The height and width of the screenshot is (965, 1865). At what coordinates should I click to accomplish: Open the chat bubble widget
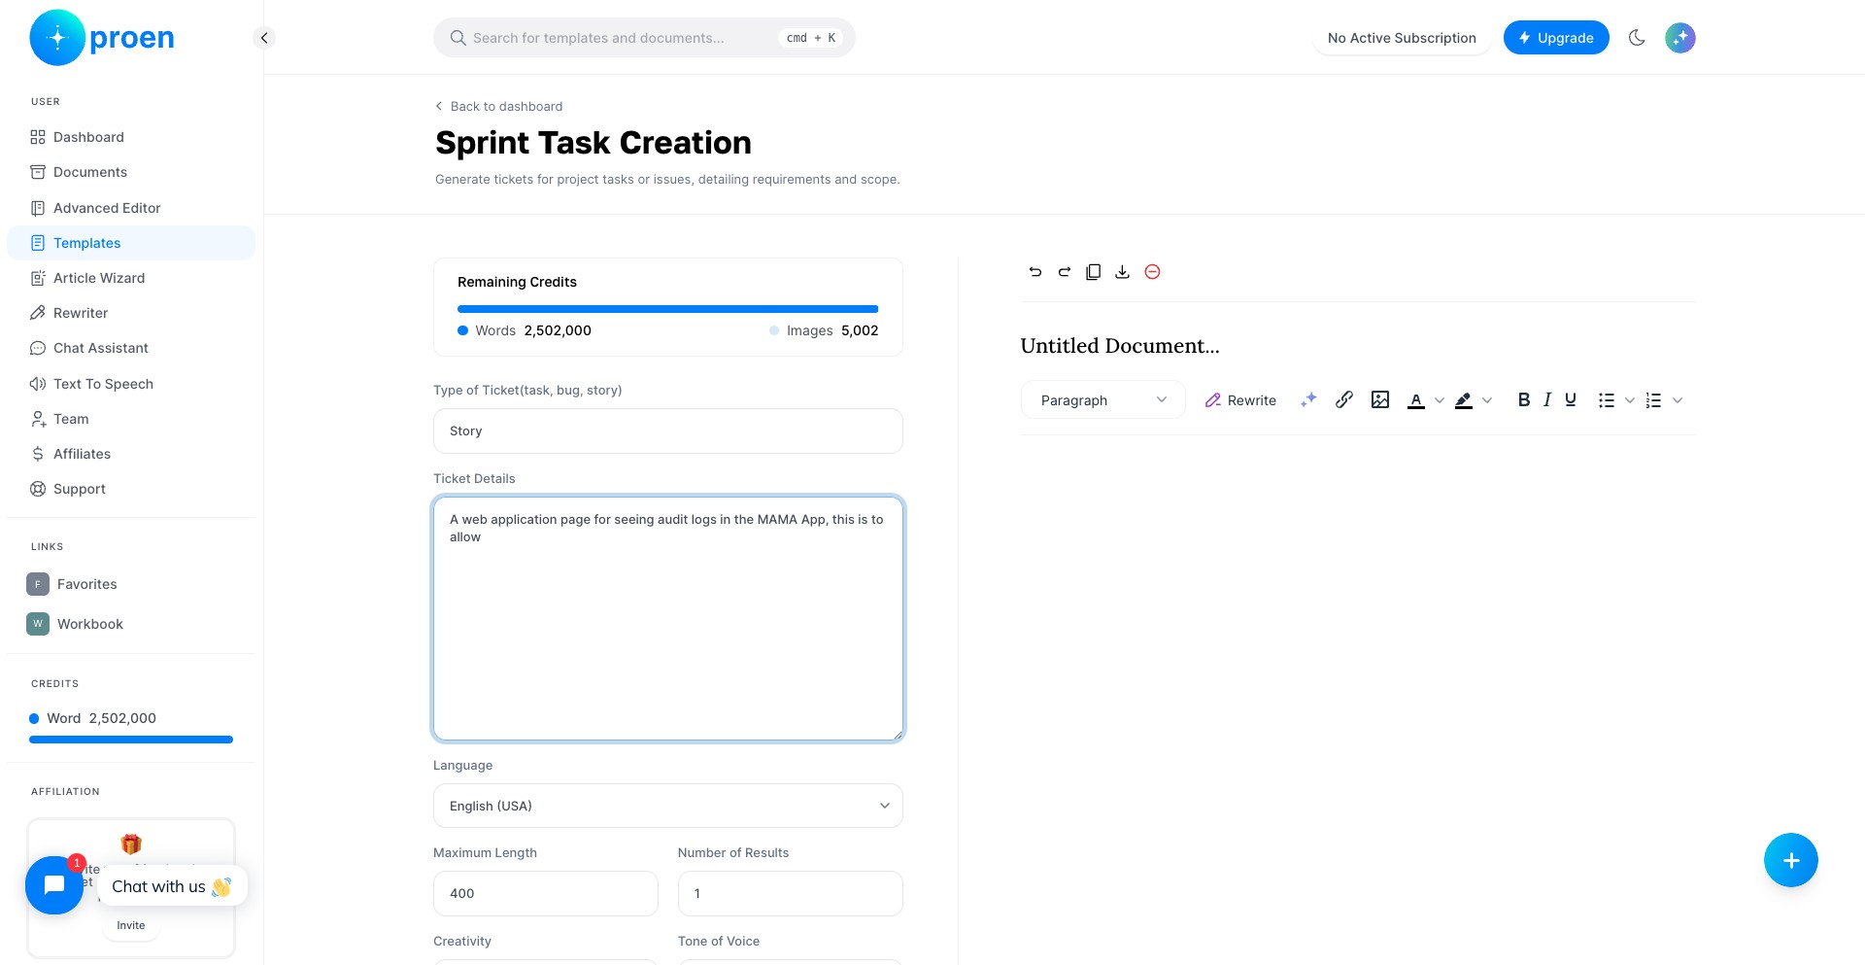point(54,885)
